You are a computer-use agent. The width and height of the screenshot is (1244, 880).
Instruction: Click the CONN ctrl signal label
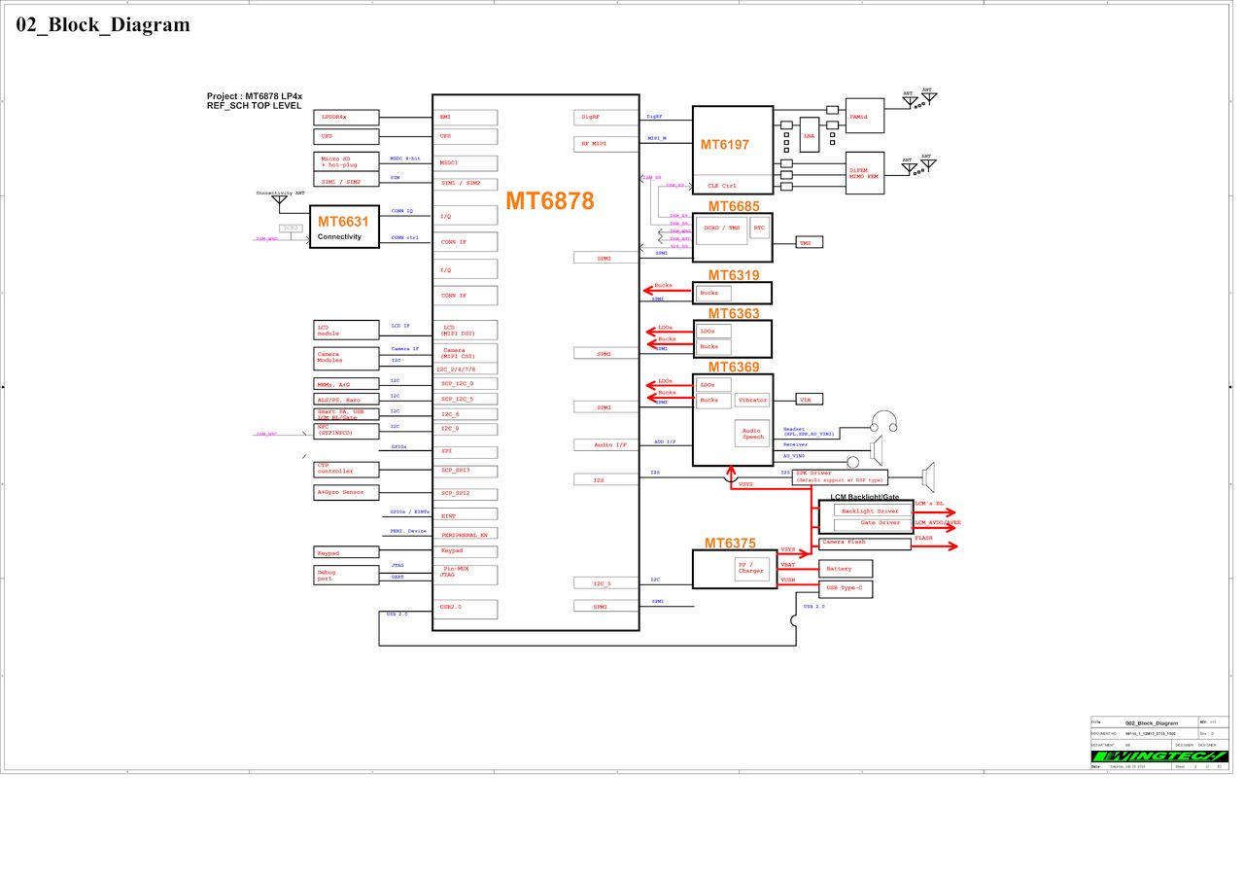[x=405, y=237]
